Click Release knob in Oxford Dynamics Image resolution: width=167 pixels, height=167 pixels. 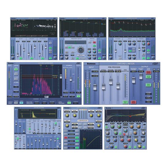point(99,115)
